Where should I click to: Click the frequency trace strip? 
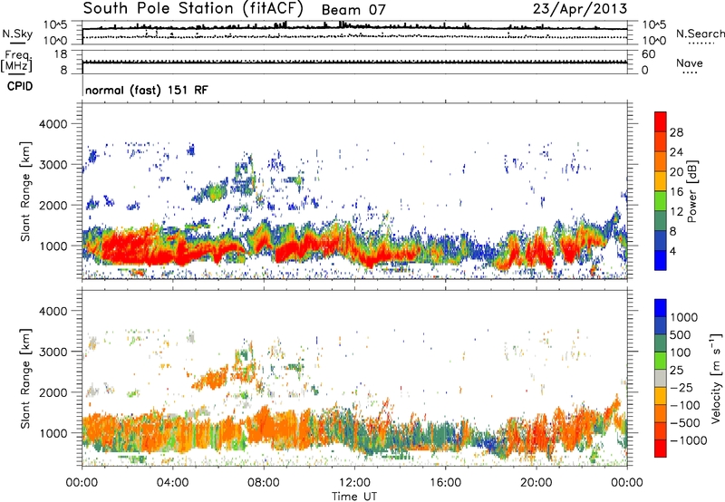coord(354,62)
